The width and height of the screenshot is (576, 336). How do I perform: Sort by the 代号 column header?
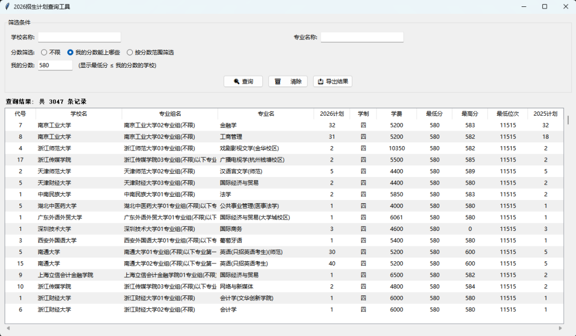tap(20, 114)
